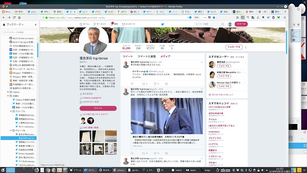This screenshot has height=173, width=307.
Task: Expand the Twitter bookmarks folder
Action: 8,92
